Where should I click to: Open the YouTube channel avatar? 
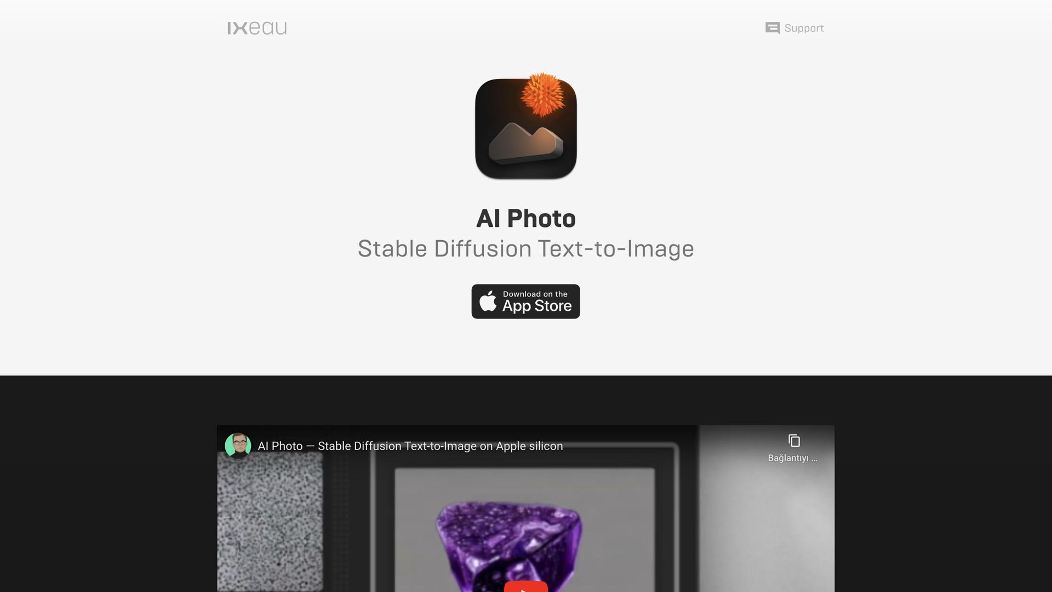pos(238,446)
